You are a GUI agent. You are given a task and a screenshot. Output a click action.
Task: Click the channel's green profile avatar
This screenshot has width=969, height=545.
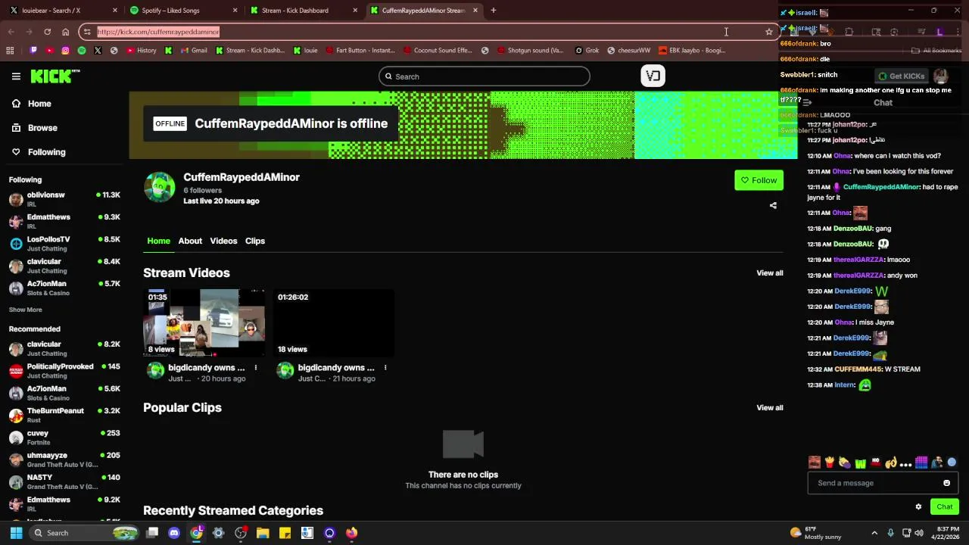click(159, 188)
